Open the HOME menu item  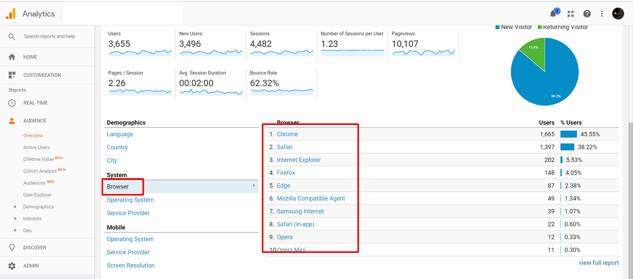click(x=30, y=57)
